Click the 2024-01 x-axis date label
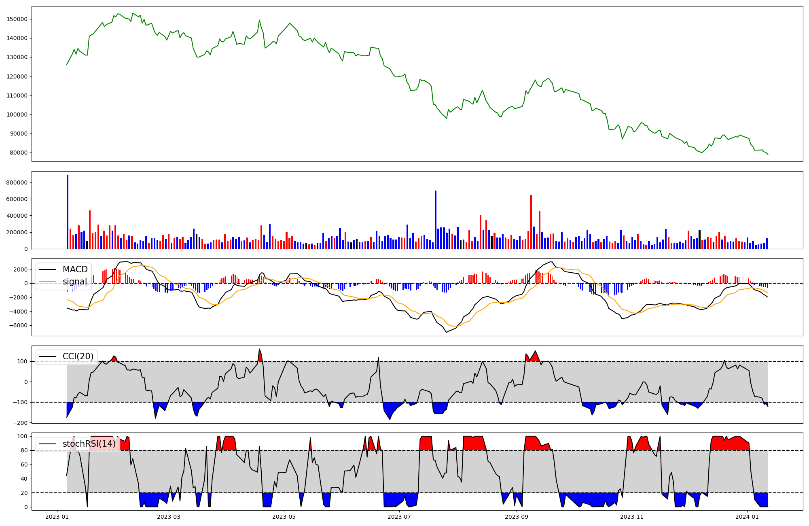The height and width of the screenshot is (526, 809). [x=747, y=517]
